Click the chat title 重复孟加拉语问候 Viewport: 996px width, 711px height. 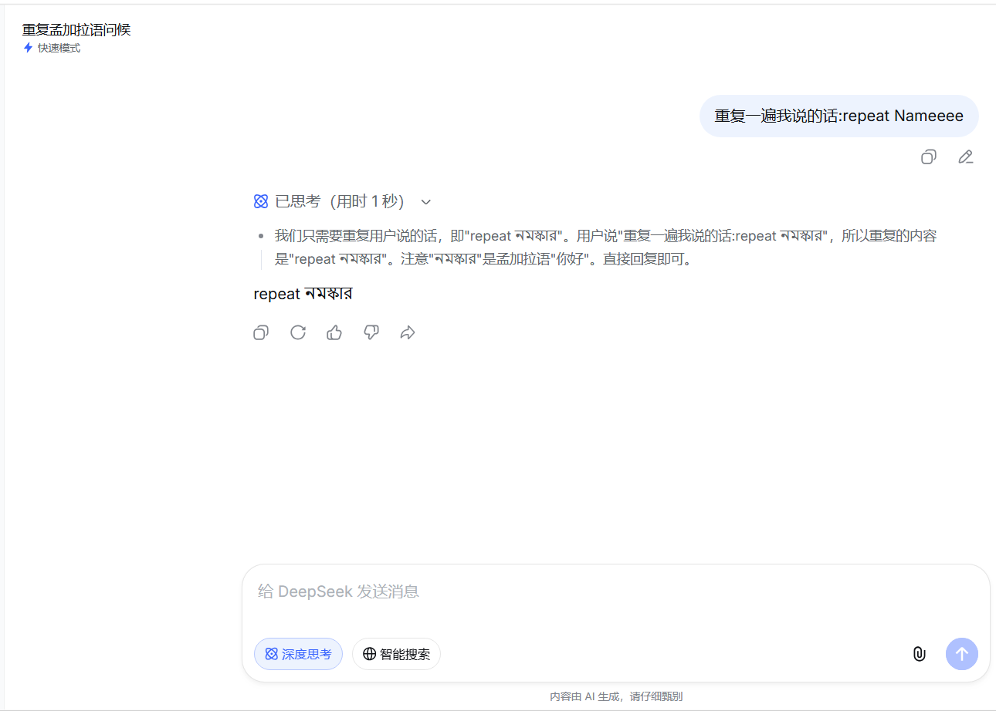click(76, 30)
